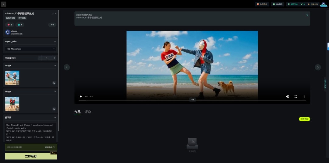The width and height of the screenshot is (329, 163).
Task: Switch to the 作品 tab
Action: pos(77,112)
